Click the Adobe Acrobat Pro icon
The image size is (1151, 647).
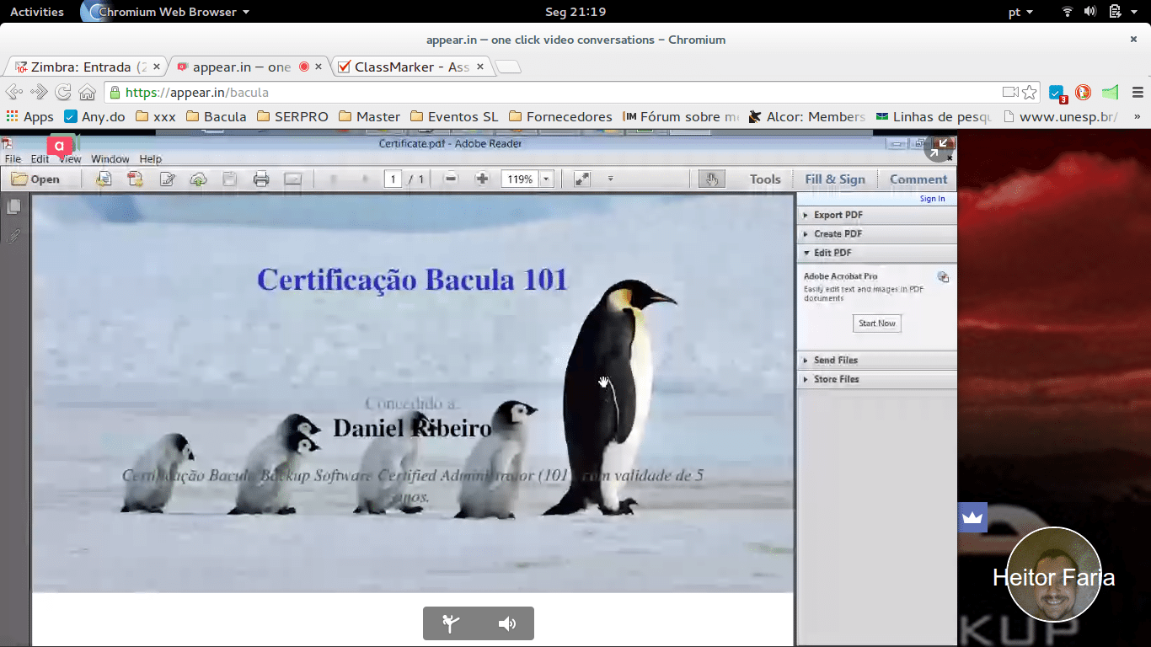(943, 276)
